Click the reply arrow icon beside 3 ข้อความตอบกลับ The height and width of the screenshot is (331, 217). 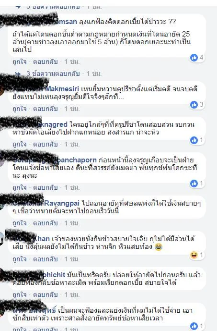[19, 74]
